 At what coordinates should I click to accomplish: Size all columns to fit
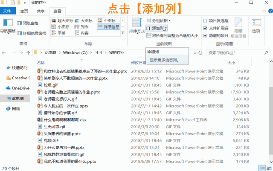pos(172,36)
